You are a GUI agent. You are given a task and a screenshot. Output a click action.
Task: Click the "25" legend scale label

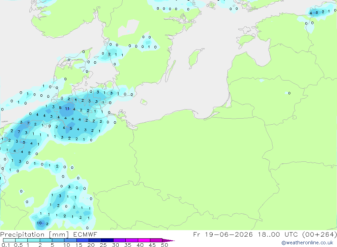103,245
